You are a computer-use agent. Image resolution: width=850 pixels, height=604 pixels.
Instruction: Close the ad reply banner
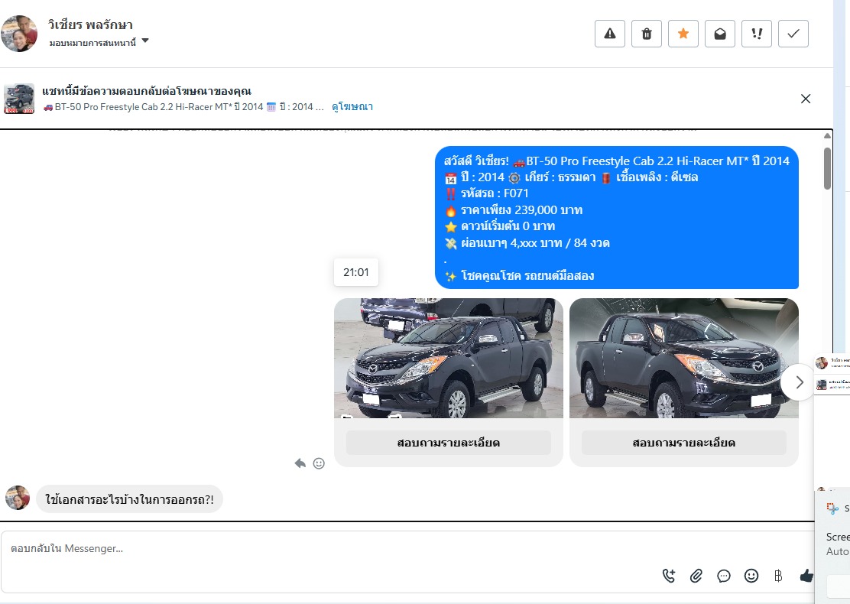[x=806, y=99]
